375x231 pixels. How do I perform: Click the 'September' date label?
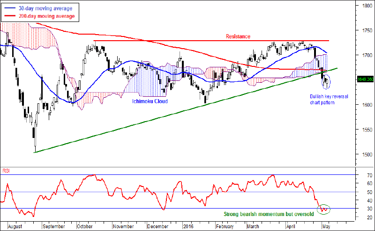54,226
